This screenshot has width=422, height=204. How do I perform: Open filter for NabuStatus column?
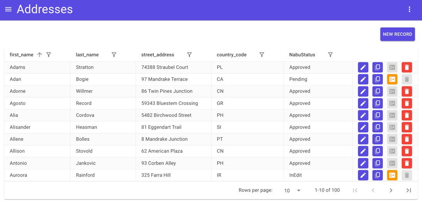click(331, 55)
